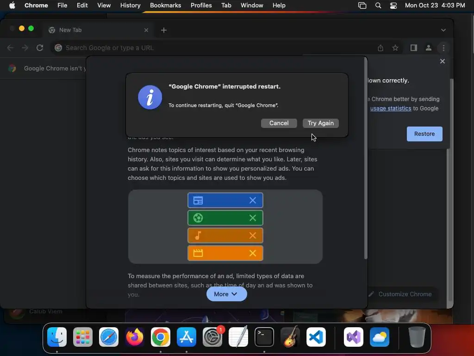This screenshot has width=474, height=356.
Task: Click the Restore button in Chrome
Action: coord(424,134)
